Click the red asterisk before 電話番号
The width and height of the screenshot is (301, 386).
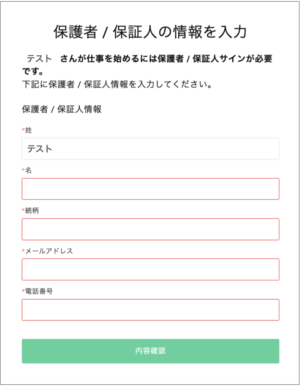[23, 291]
